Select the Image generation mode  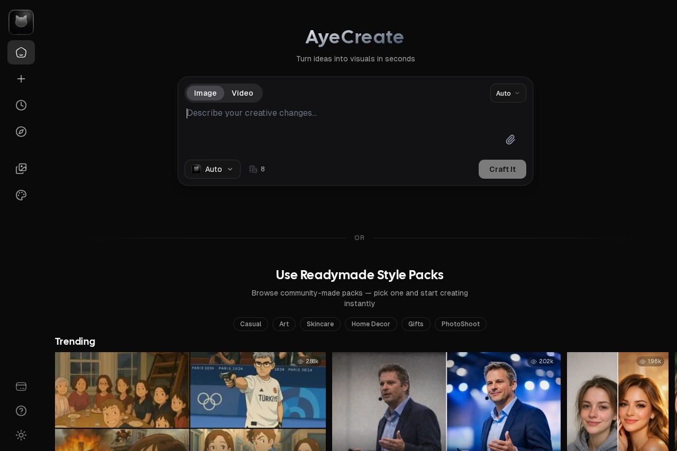point(205,93)
